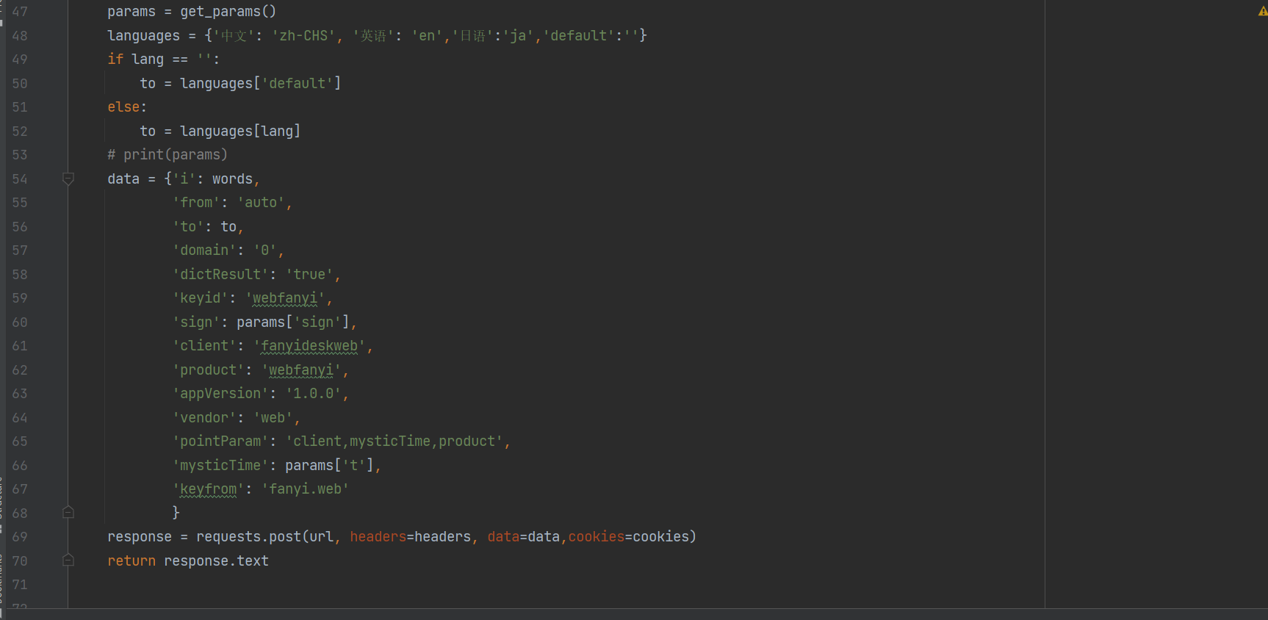
Task: Click the 'product' dictionary key
Action: [208, 370]
